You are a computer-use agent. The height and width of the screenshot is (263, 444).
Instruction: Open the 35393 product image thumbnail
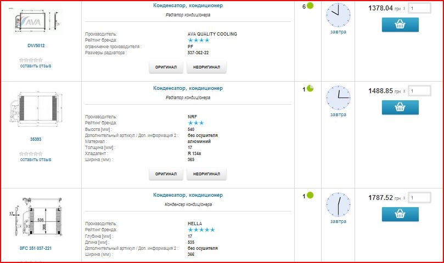(36, 109)
